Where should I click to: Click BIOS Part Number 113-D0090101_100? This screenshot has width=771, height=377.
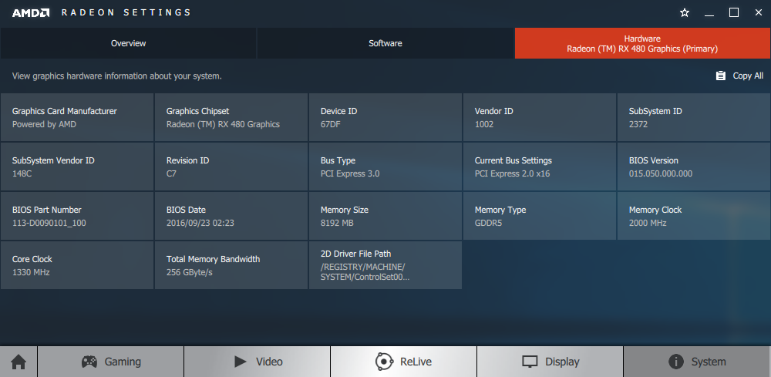[x=49, y=223]
